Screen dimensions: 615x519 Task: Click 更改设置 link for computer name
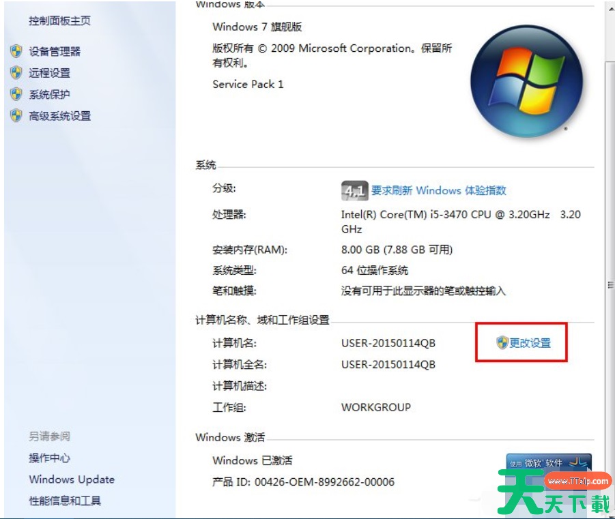point(530,343)
